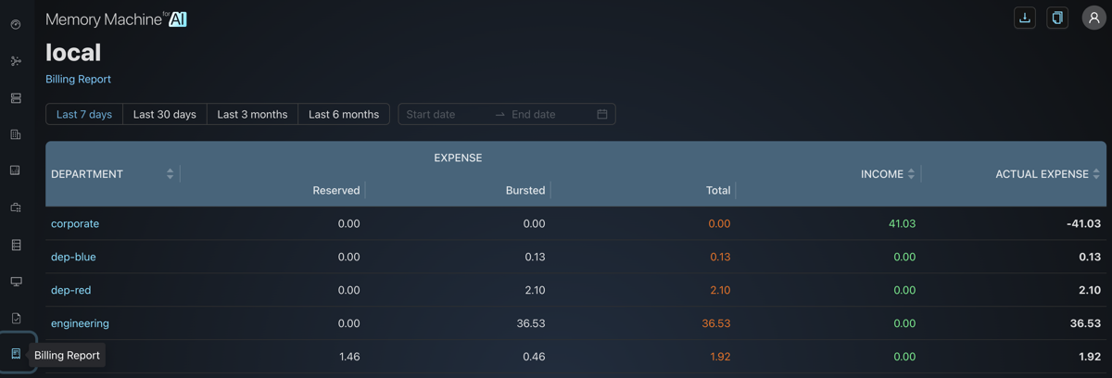
Task: Choose the Last 3 months range
Action: [x=252, y=114]
